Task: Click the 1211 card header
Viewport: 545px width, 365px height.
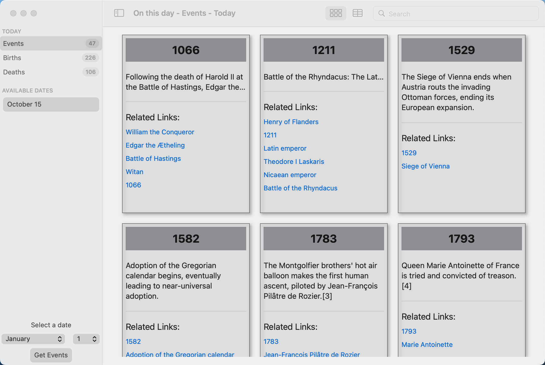Action: 324,50
